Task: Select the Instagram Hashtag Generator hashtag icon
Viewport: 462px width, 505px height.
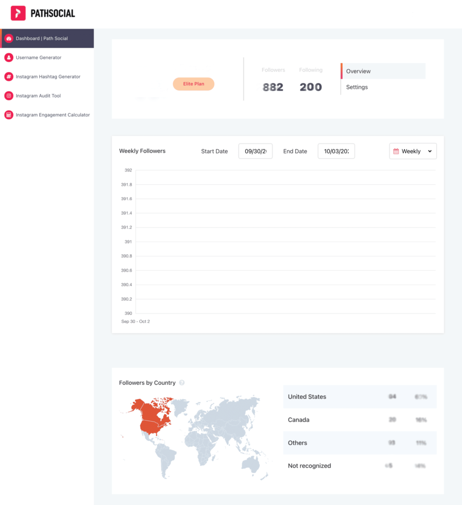Action: coord(9,76)
